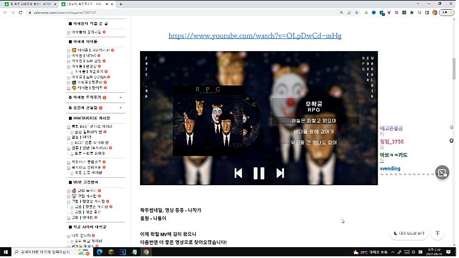
Task: Toggle the Chrome side panel icon
Action: 427,13
